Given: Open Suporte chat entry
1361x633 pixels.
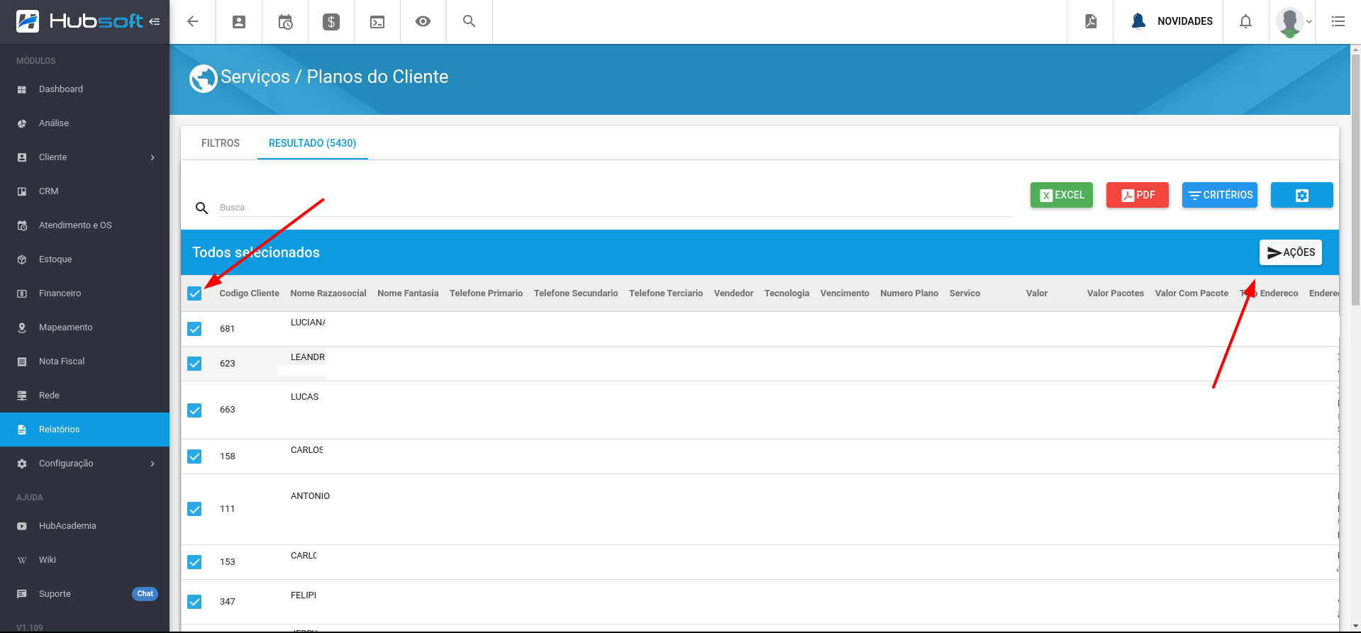Looking at the screenshot, I should (x=84, y=594).
